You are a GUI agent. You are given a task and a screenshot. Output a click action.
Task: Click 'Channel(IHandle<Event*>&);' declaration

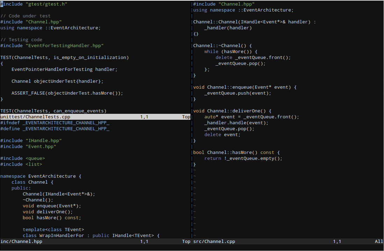tap(59, 194)
